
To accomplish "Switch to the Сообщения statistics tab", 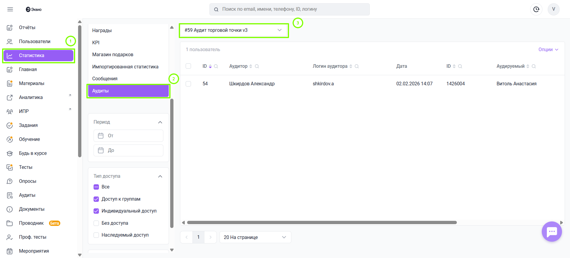I will point(105,78).
